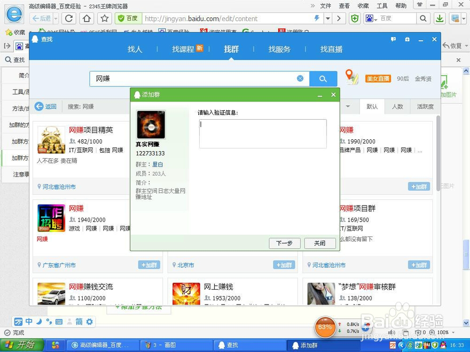Image resolution: width=470 pixels, height=352 pixels.
Task: Click the forward arrow next to address bar
Action: pyautogui.click(x=339, y=19)
